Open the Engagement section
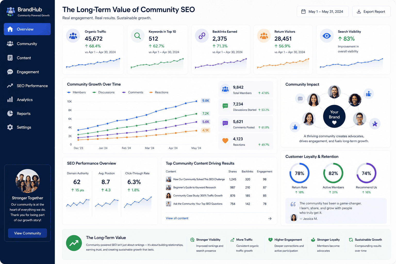 pyautogui.click(x=27, y=72)
